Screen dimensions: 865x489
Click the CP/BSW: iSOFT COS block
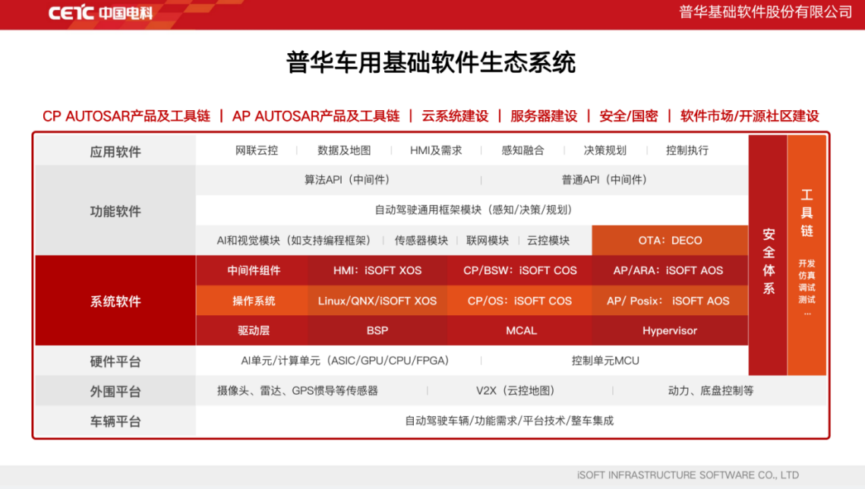[x=519, y=270]
